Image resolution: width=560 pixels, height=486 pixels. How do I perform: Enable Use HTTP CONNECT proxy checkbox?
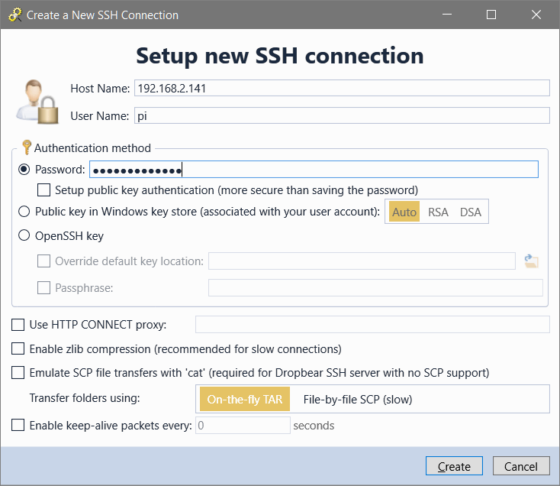[x=18, y=325]
